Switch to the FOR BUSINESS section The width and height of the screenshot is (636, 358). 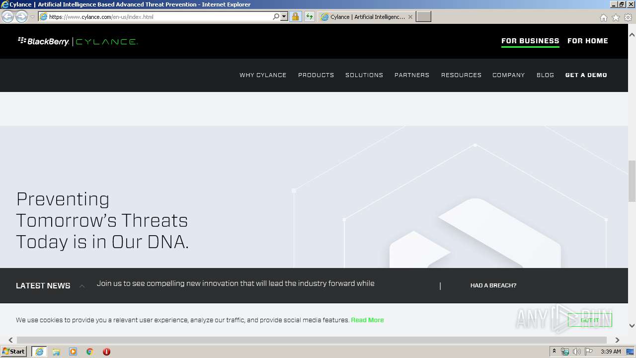coord(530,41)
